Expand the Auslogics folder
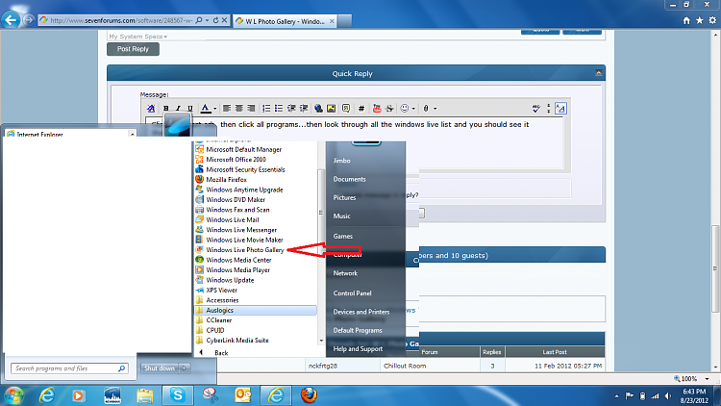 pyautogui.click(x=256, y=310)
